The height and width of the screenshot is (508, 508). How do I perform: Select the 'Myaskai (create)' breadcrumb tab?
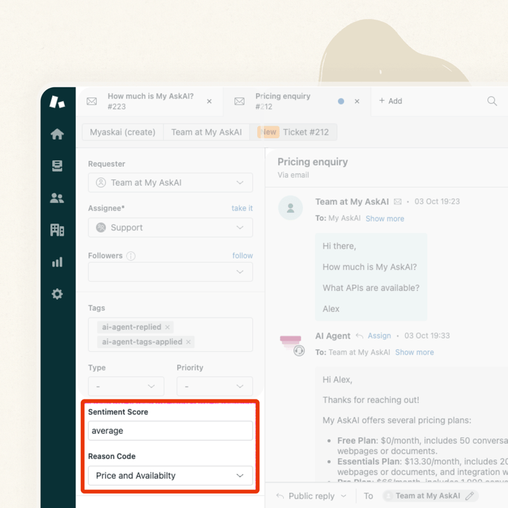click(x=122, y=132)
